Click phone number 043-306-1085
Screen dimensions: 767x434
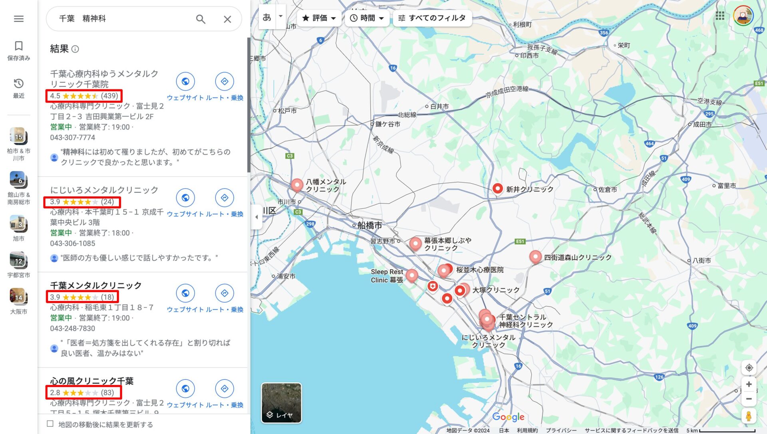coord(72,243)
